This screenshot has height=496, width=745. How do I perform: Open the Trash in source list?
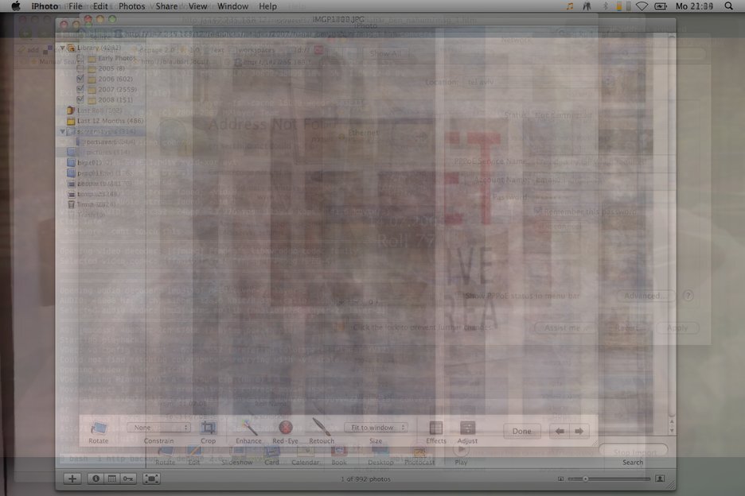pos(71,204)
